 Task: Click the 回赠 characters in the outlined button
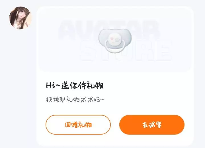(71, 125)
